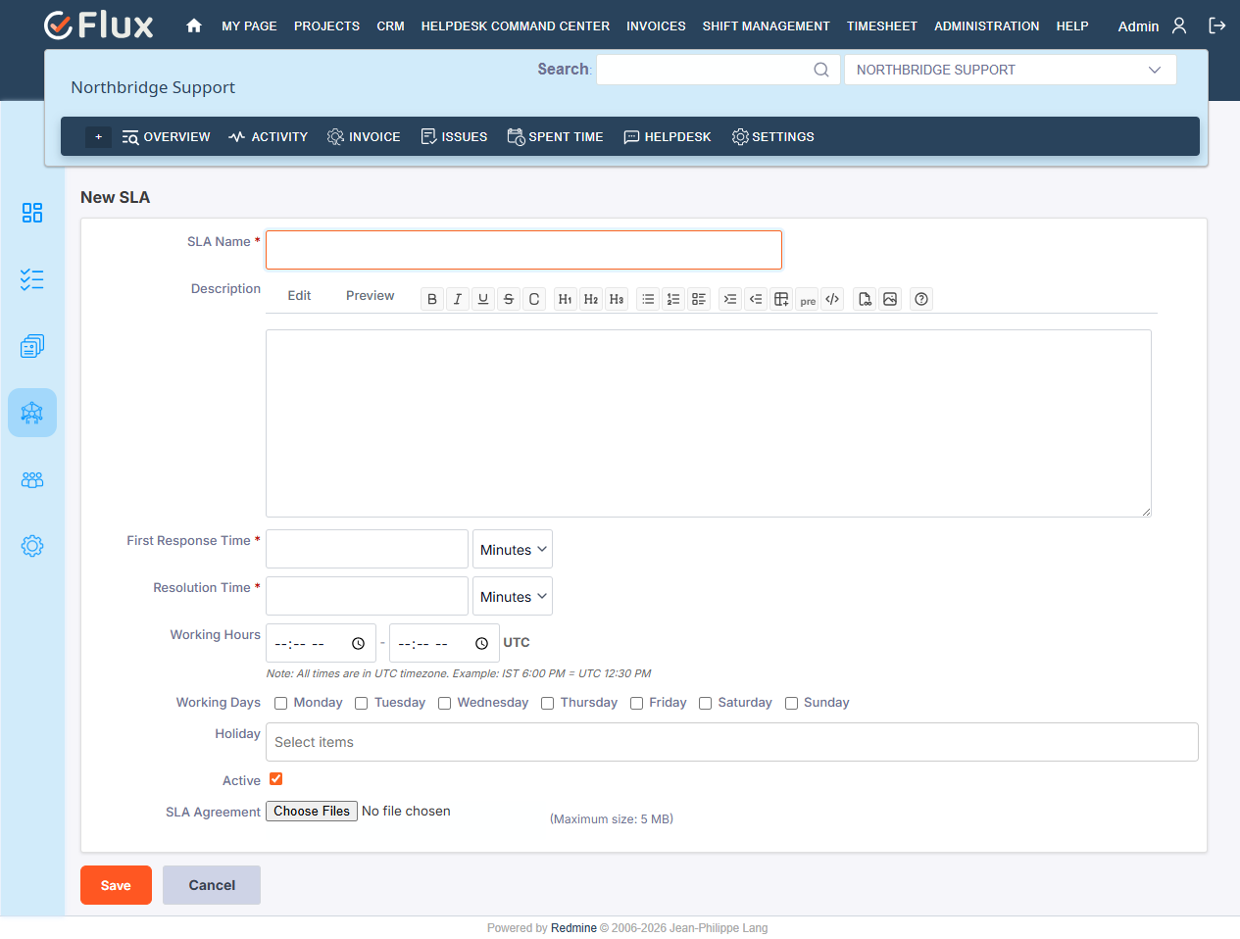Insert Heading 3 in description
Viewport: 1240px width, 939px height.
click(x=617, y=299)
